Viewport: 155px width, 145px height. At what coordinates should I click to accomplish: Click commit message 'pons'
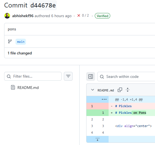[x=12, y=29]
